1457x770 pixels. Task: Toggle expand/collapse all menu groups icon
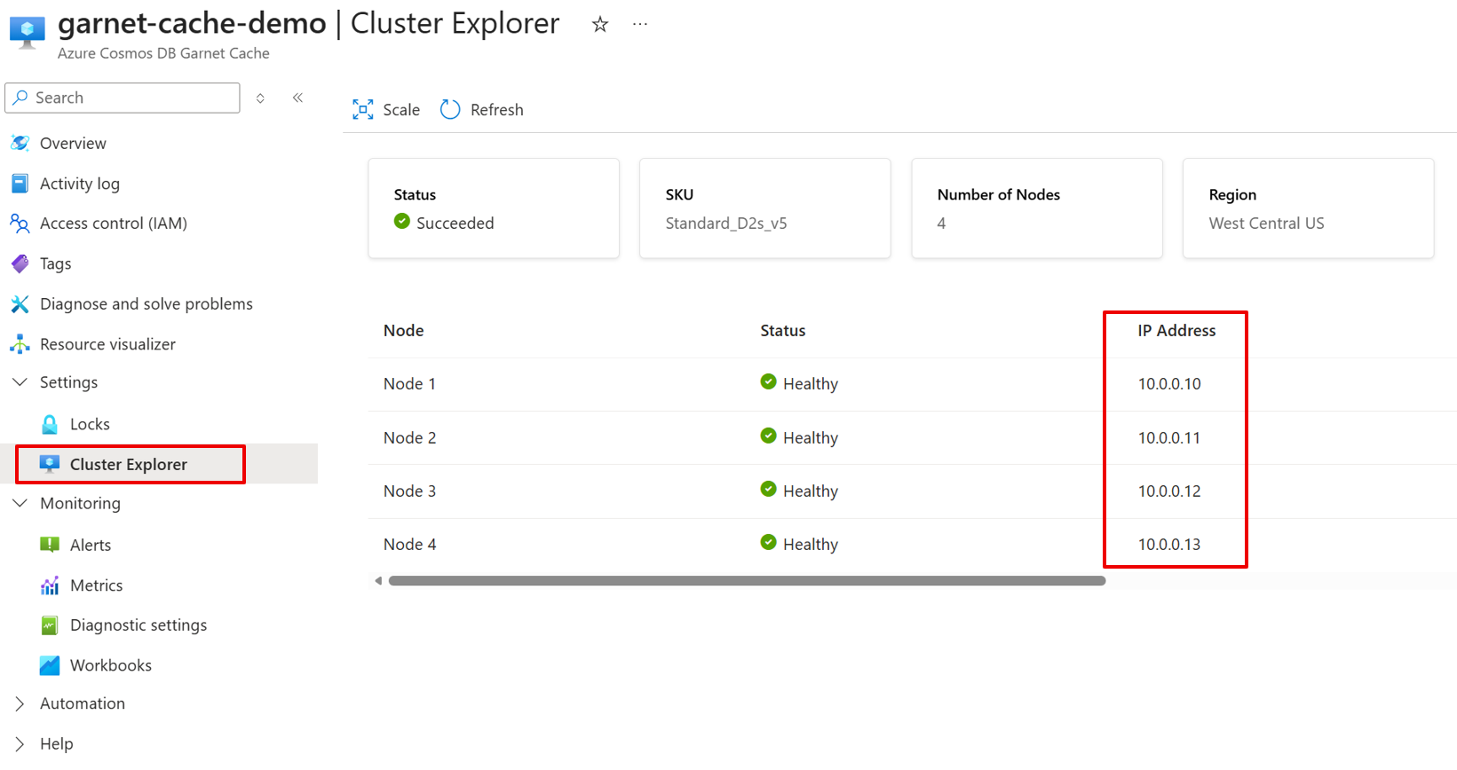click(260, 98)
